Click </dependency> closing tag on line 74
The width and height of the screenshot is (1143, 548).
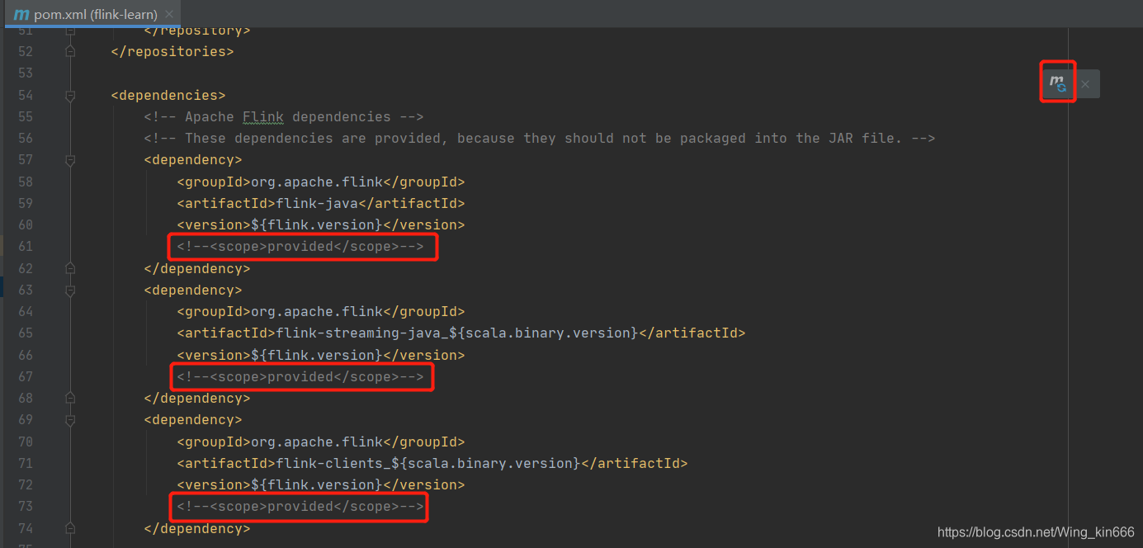[197, 527]
